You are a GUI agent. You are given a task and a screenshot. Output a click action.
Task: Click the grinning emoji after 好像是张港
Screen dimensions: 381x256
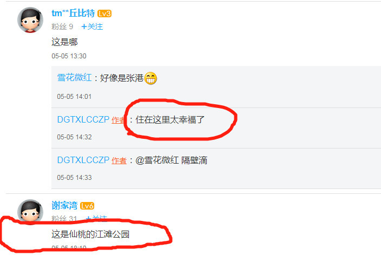click(150, 78)
